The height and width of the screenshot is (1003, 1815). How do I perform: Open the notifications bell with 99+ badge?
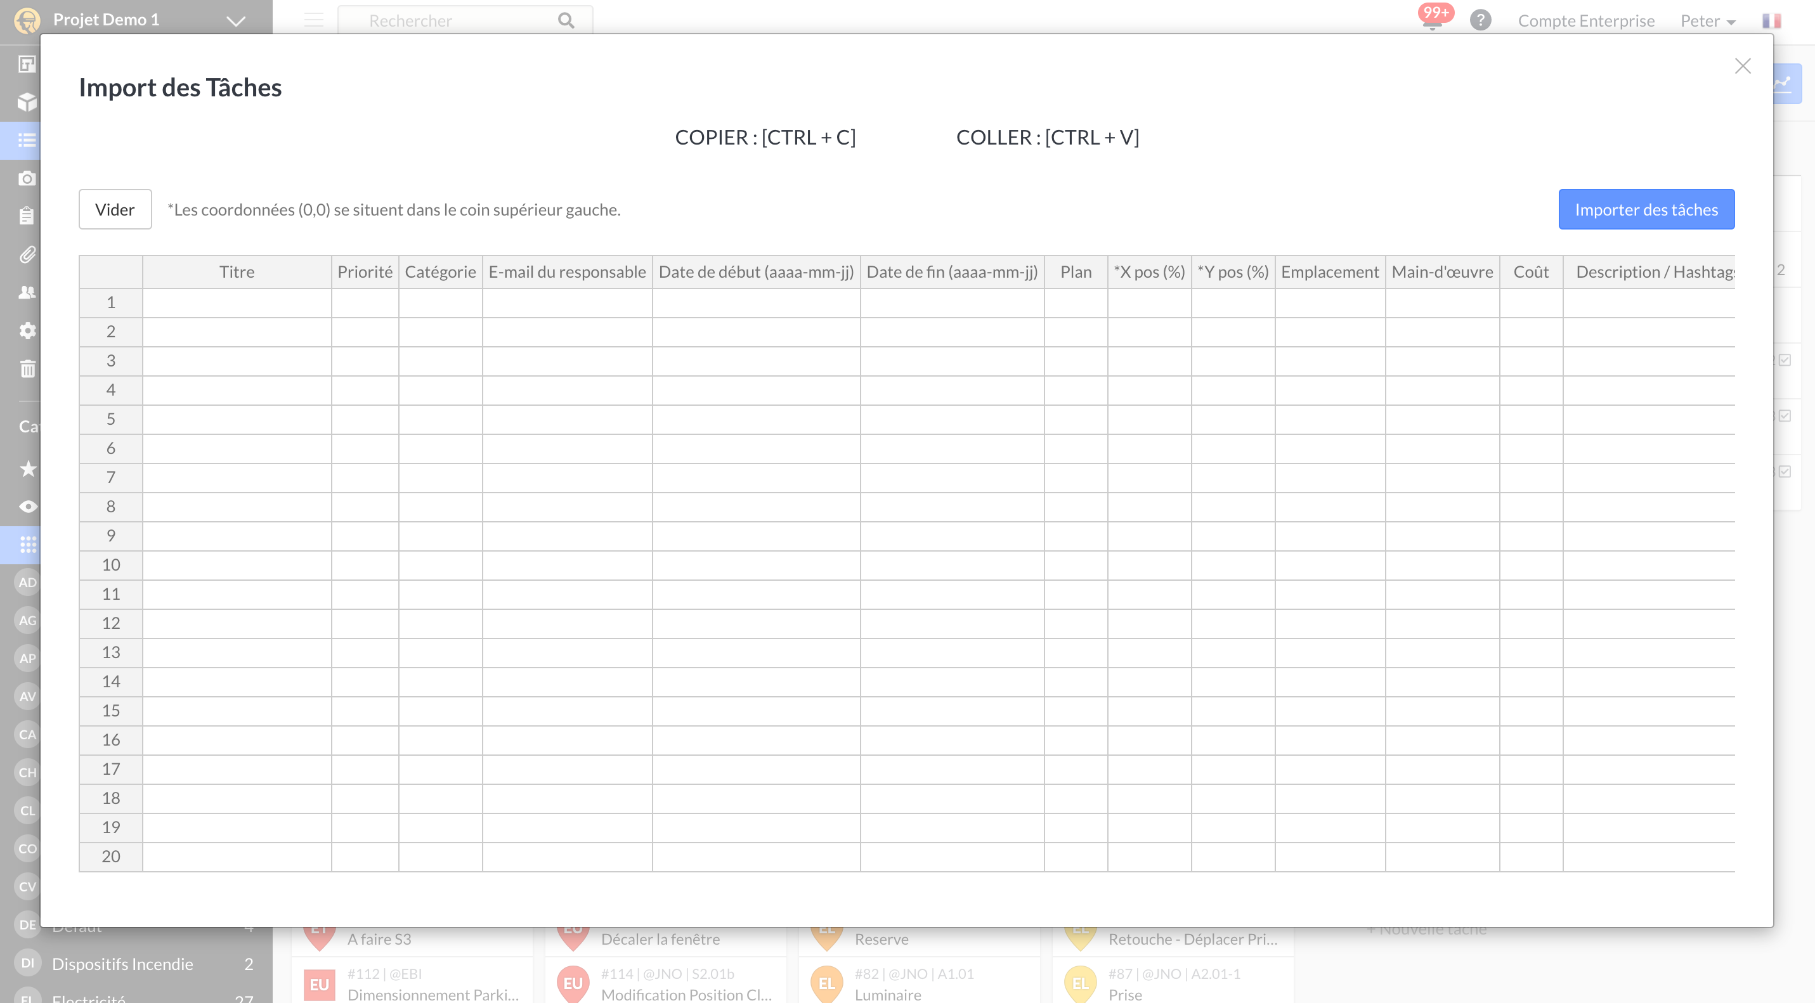point(1433,18)
